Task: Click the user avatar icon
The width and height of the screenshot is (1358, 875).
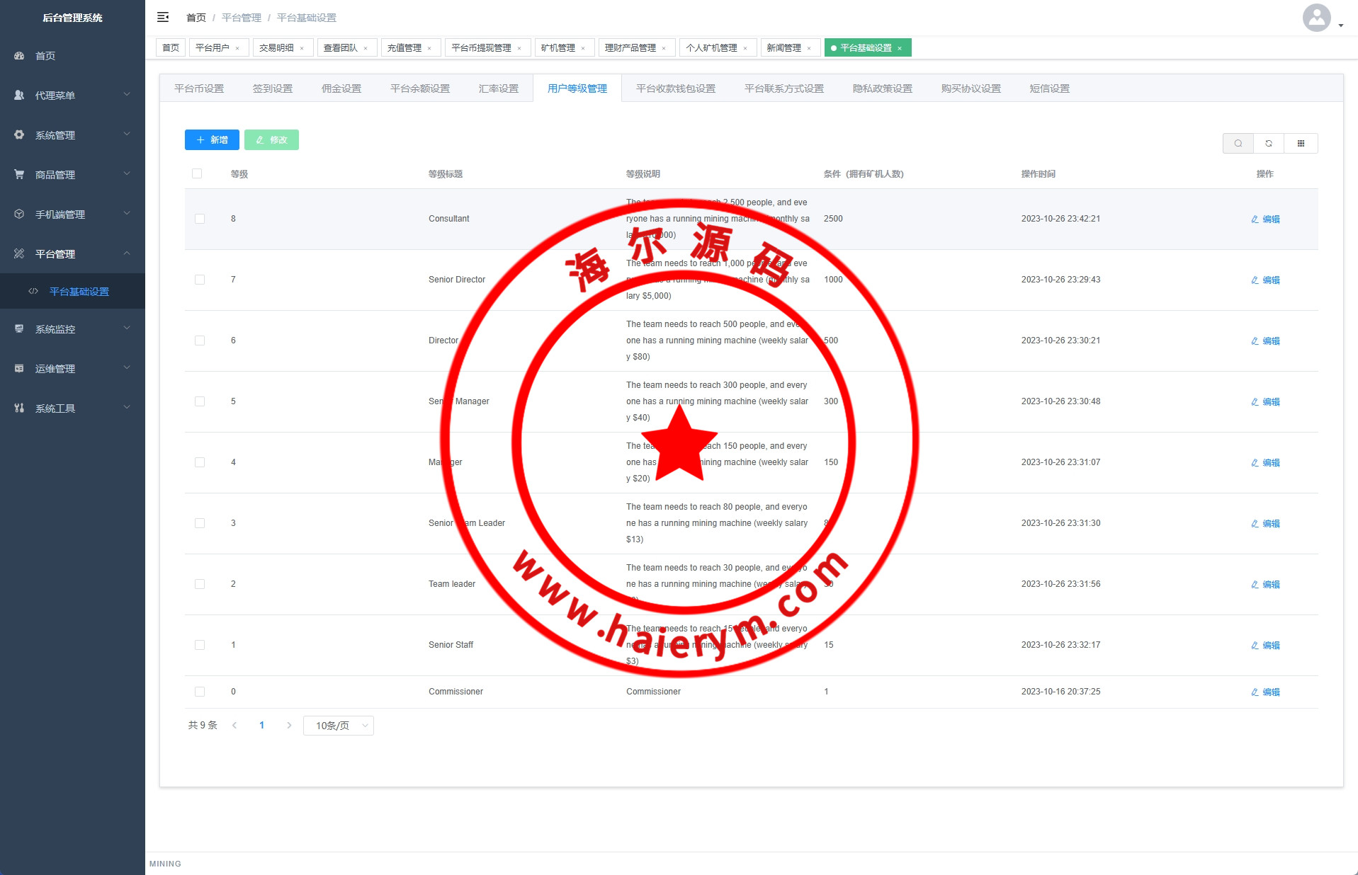Action: (1316, 18)
